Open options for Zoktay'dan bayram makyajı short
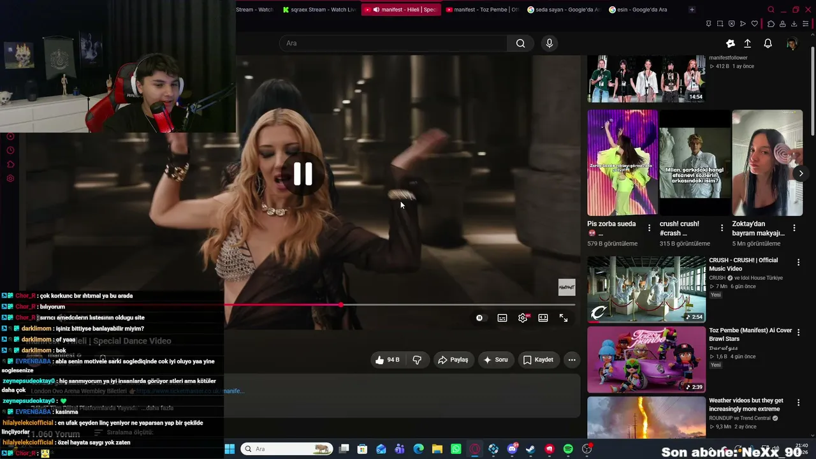816x459 pixels. tap(794, 228)
